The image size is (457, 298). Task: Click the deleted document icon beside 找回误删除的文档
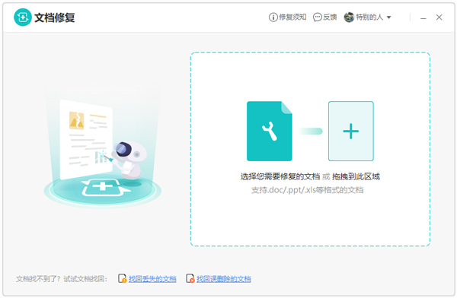[190, 278]
